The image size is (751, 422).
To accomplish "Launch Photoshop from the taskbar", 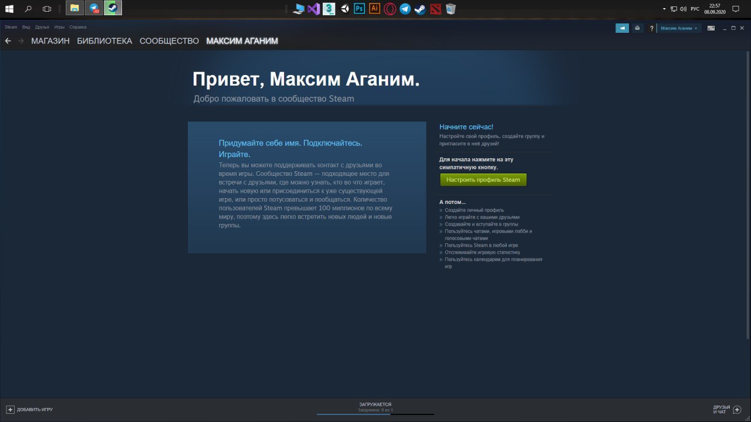I will pyautogui.click(x=360, y=9).
